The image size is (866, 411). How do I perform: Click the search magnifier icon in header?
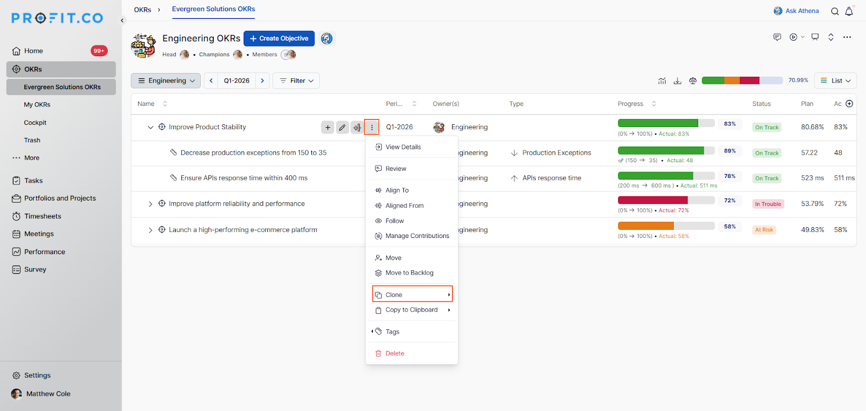[x=835, y=11]
